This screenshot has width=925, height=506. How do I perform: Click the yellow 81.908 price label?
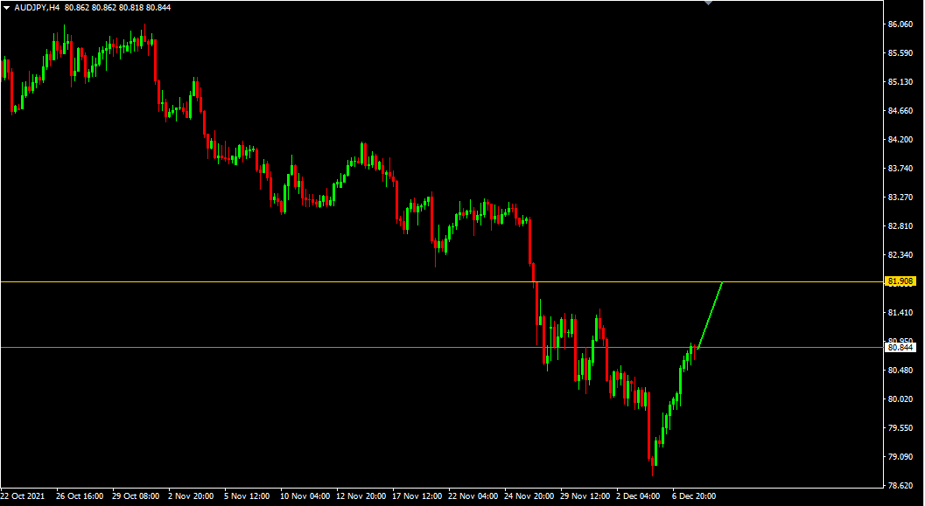(900, 282)
